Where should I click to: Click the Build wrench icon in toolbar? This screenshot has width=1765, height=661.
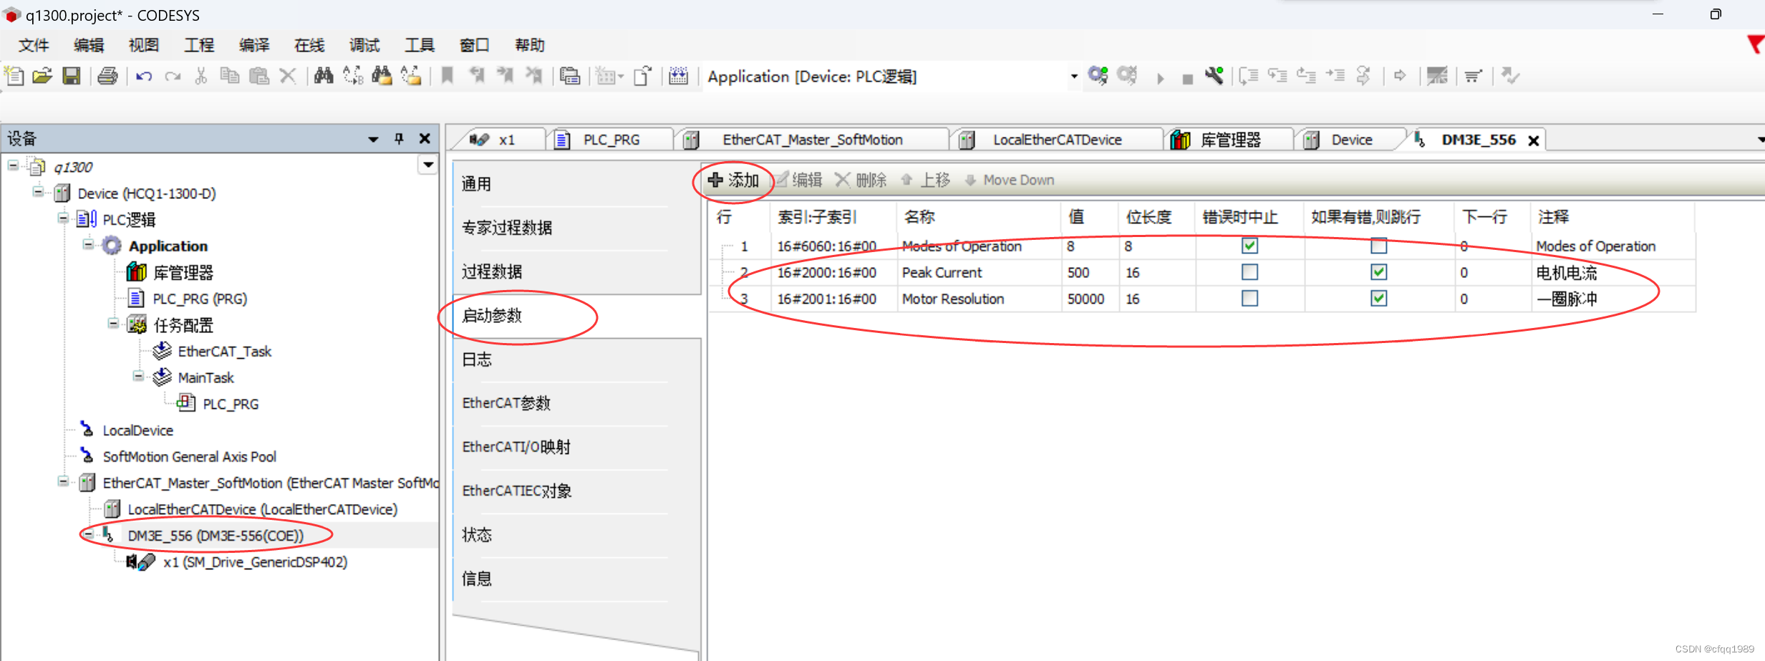(1214, 75)
